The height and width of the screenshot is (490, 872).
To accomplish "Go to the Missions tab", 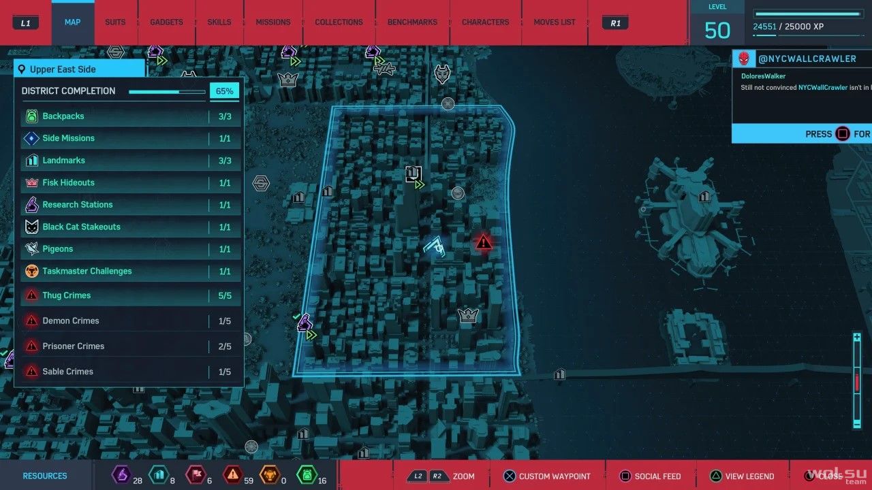I will [273, 22].
